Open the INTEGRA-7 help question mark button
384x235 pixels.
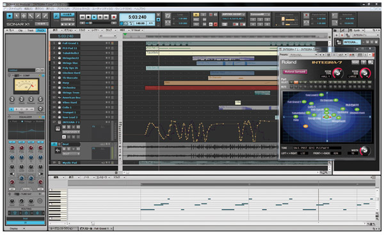coord(364,63)
